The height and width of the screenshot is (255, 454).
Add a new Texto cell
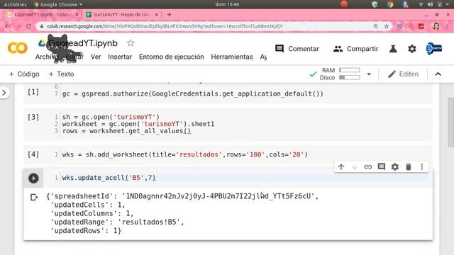pyautogui.click(x=61, y=74)
